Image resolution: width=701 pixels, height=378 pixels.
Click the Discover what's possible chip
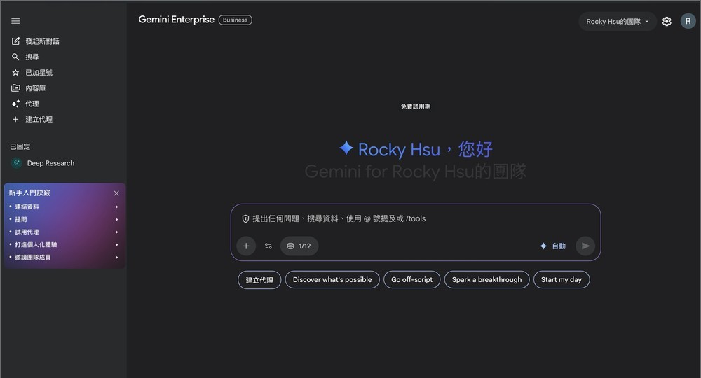click(x=332, y=279)
